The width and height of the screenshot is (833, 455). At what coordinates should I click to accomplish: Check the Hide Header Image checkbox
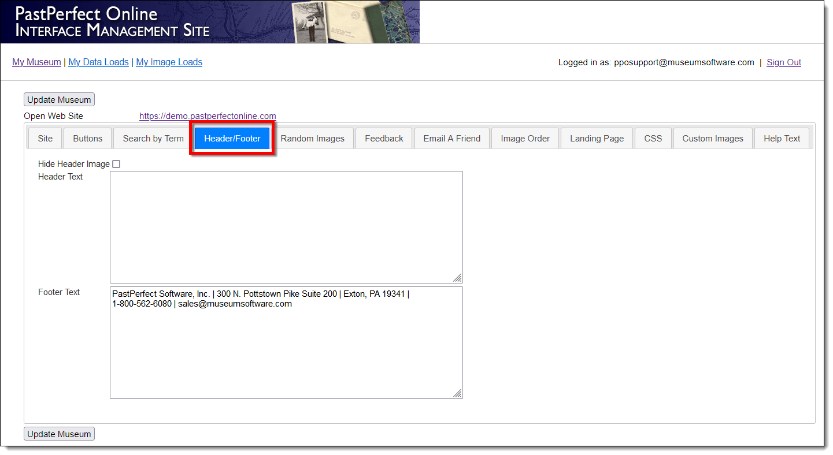pos(116,164)
